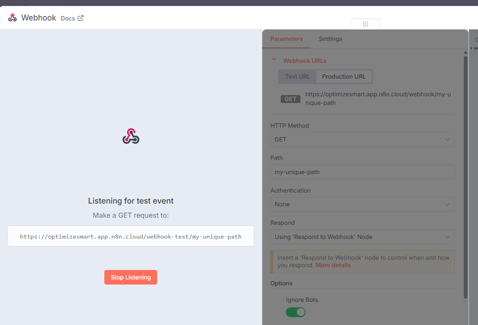Image resolution: width=478 pixels, height=325 pixels.
Task: Open the Authentication dropdown
Action: (x=362, y=204)
